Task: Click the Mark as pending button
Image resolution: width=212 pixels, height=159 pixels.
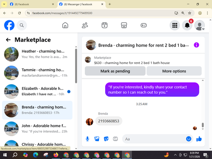Action: (x=115, y=71)
